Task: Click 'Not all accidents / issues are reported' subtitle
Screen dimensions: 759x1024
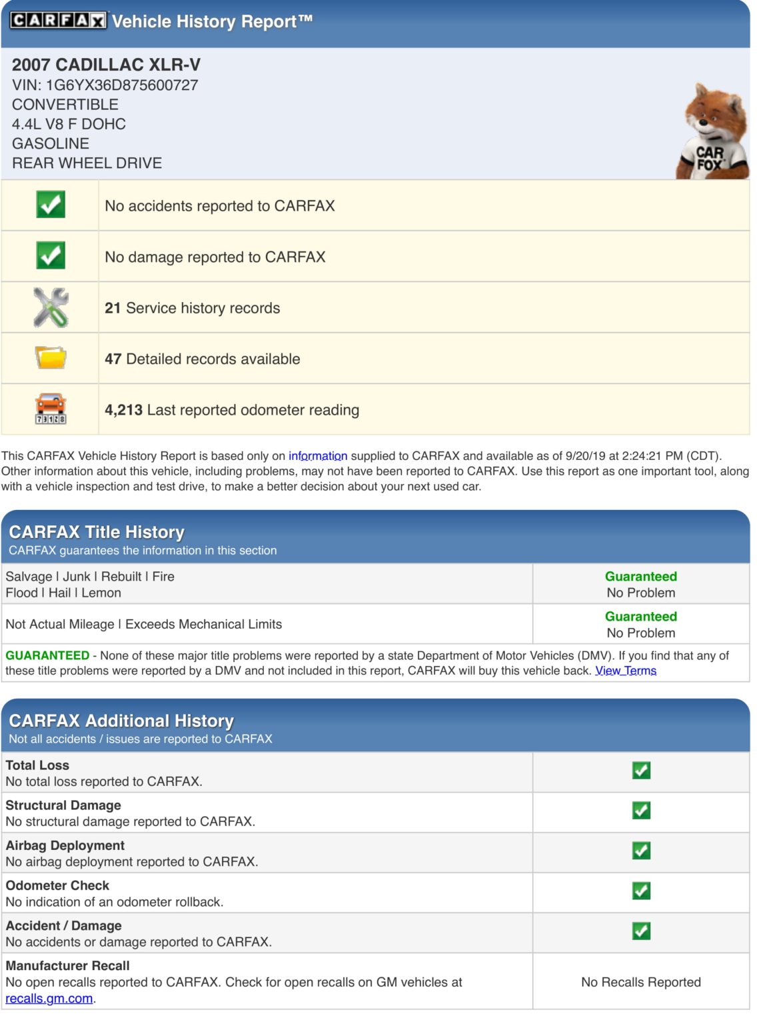Action: (x=141, y=739)
